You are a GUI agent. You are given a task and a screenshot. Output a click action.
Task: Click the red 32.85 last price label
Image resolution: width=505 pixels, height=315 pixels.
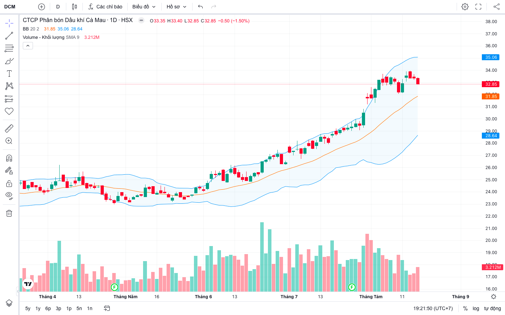click(491, 84)
